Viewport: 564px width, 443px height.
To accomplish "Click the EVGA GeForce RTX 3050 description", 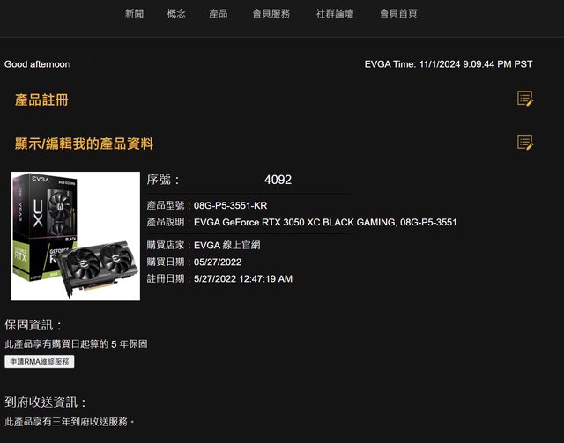I will tap(325, 222).
